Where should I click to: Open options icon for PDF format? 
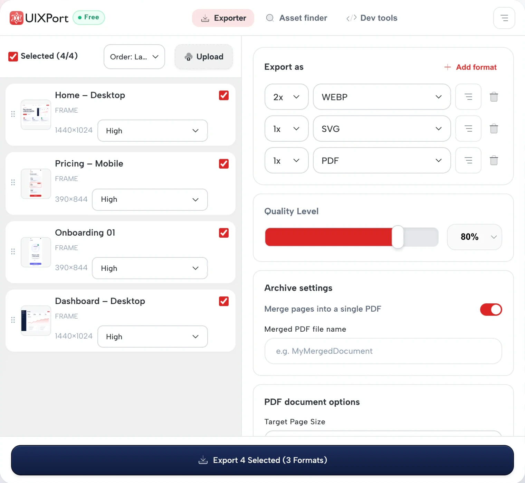tap(468, 160)
